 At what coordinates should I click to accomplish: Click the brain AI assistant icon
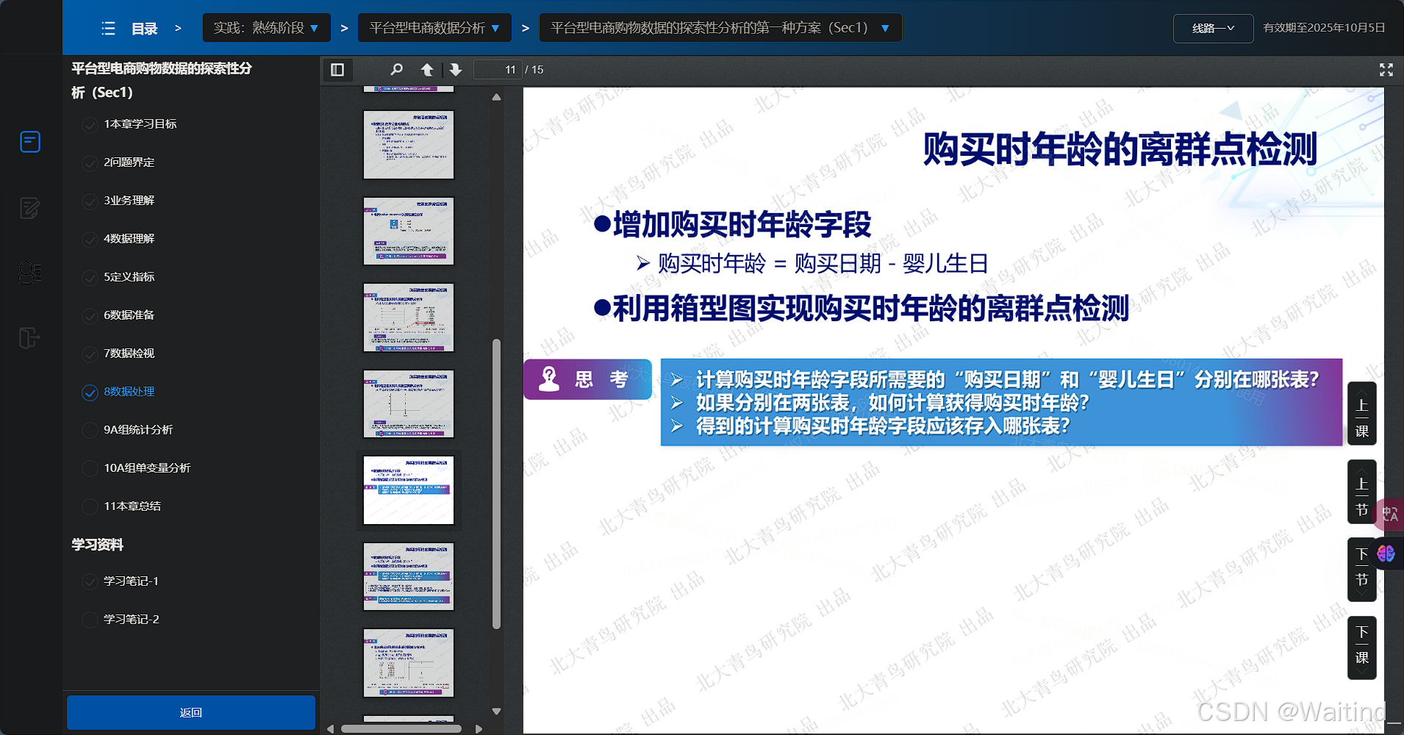(x=1386, y=553)
